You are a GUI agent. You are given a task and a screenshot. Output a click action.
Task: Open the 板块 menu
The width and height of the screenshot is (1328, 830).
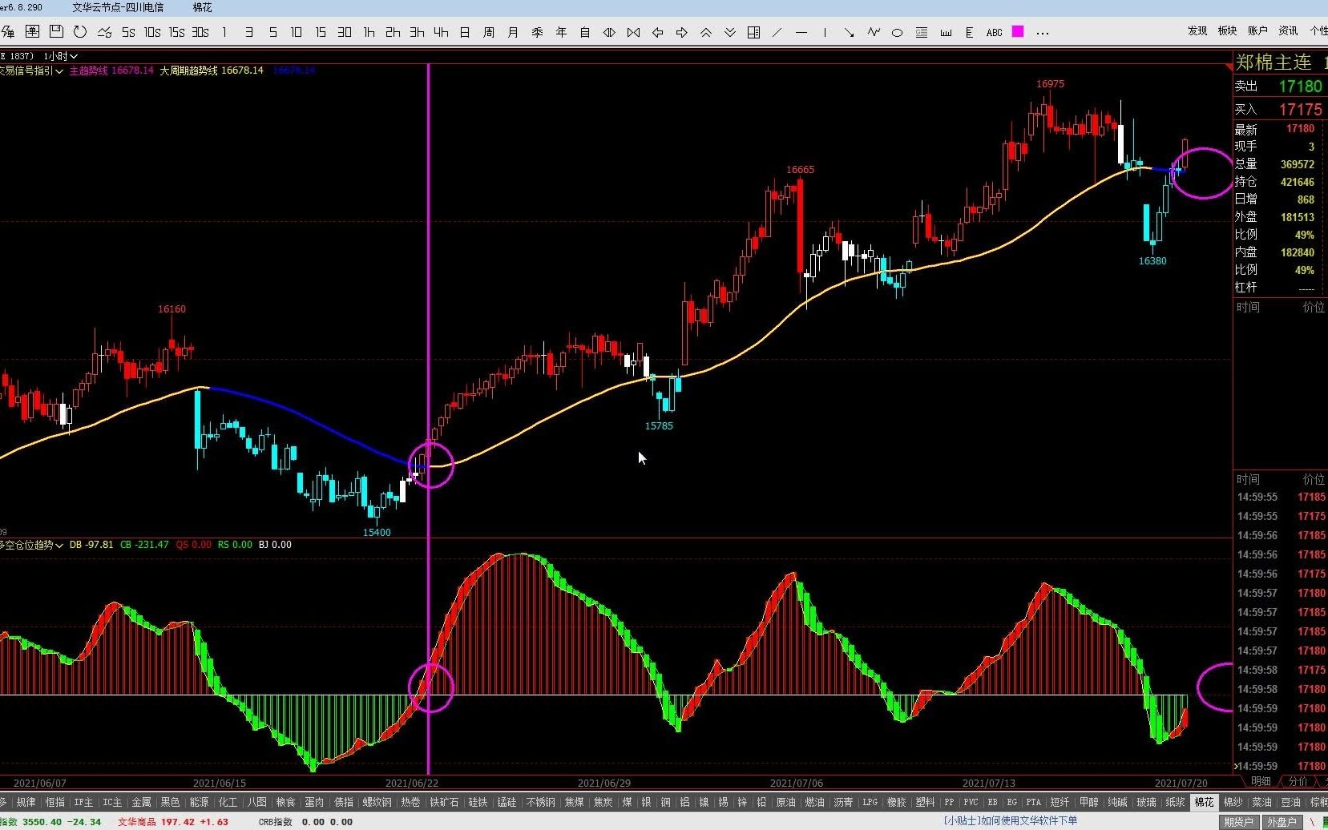tap(1227, 30)
